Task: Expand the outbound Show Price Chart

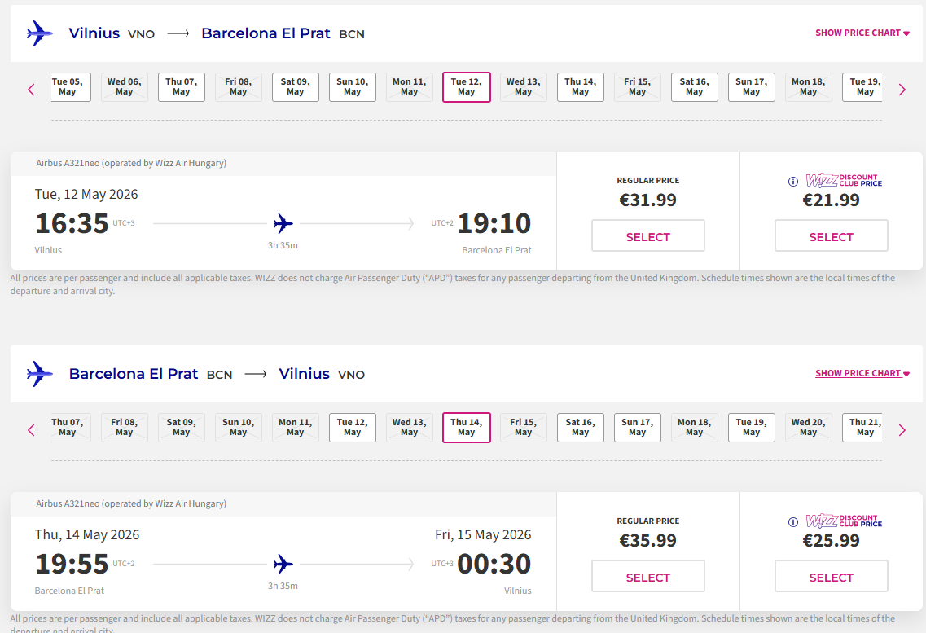Action: [x=862, y=33]
